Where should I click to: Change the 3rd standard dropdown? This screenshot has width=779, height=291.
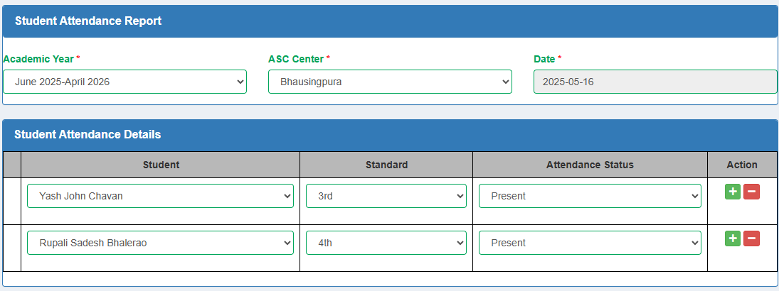[x=386, y=196]
